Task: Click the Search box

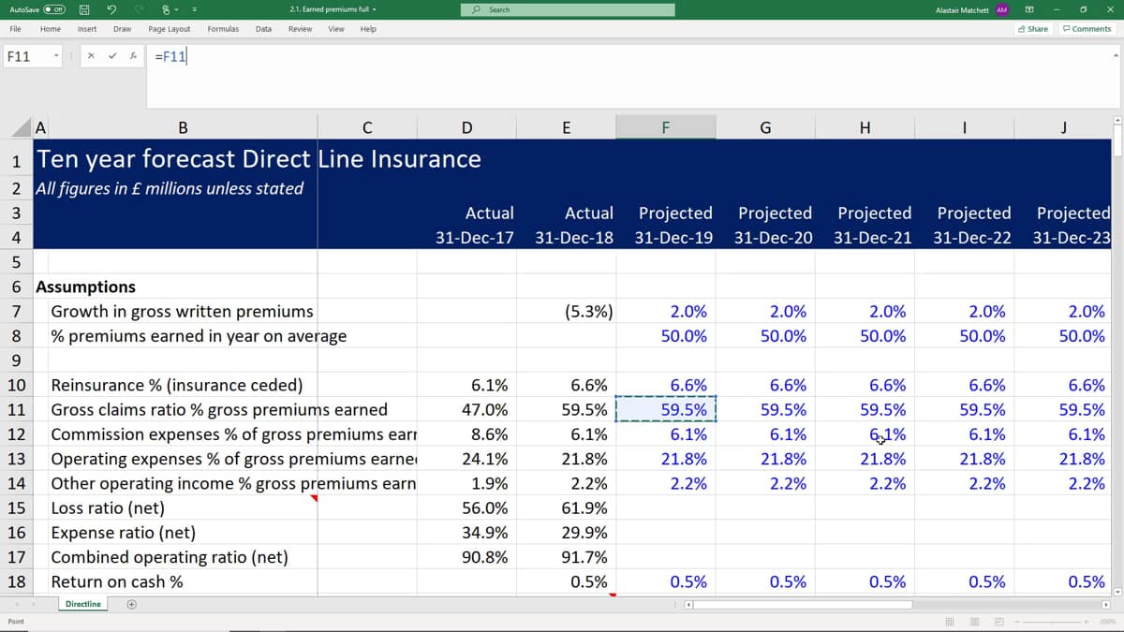Action: (x=567, y=9)
